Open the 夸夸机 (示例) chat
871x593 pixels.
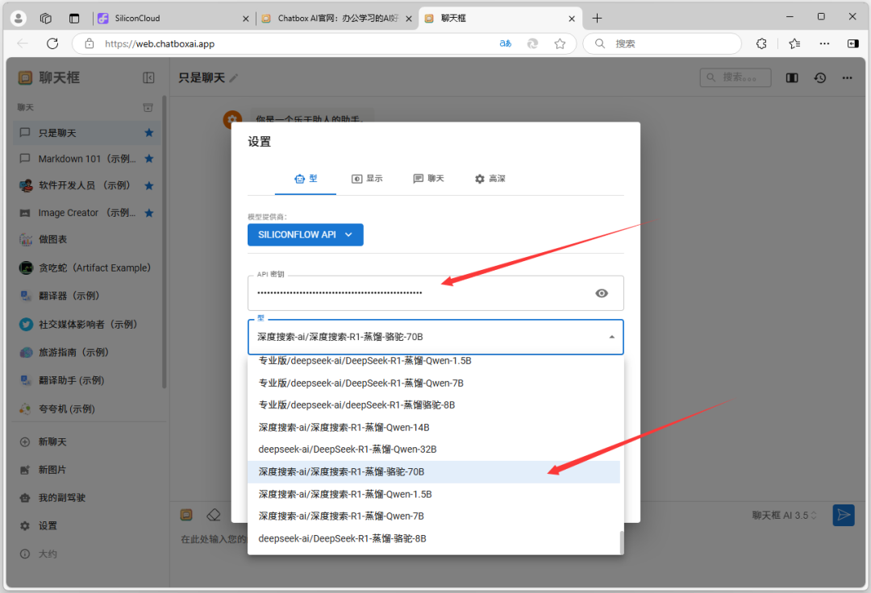(87, 408)
